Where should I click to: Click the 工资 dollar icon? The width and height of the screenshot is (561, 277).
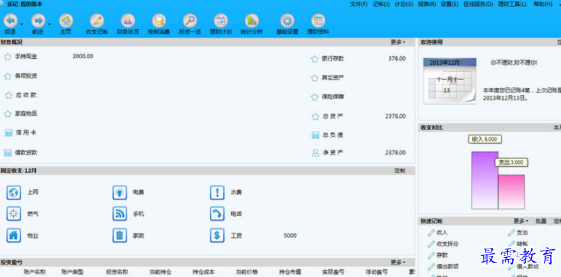point(217,235)
